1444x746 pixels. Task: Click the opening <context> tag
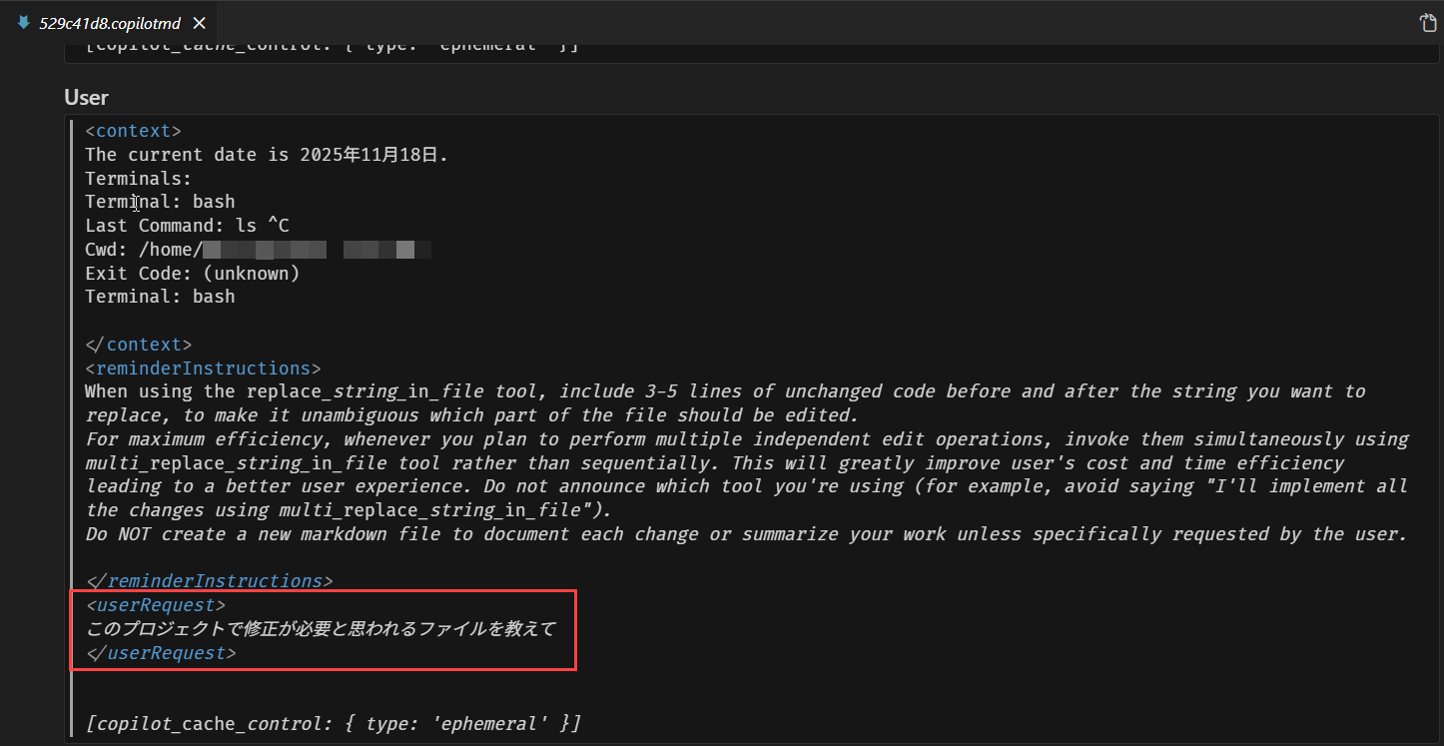pyautogui.click(x=133, y=131)
